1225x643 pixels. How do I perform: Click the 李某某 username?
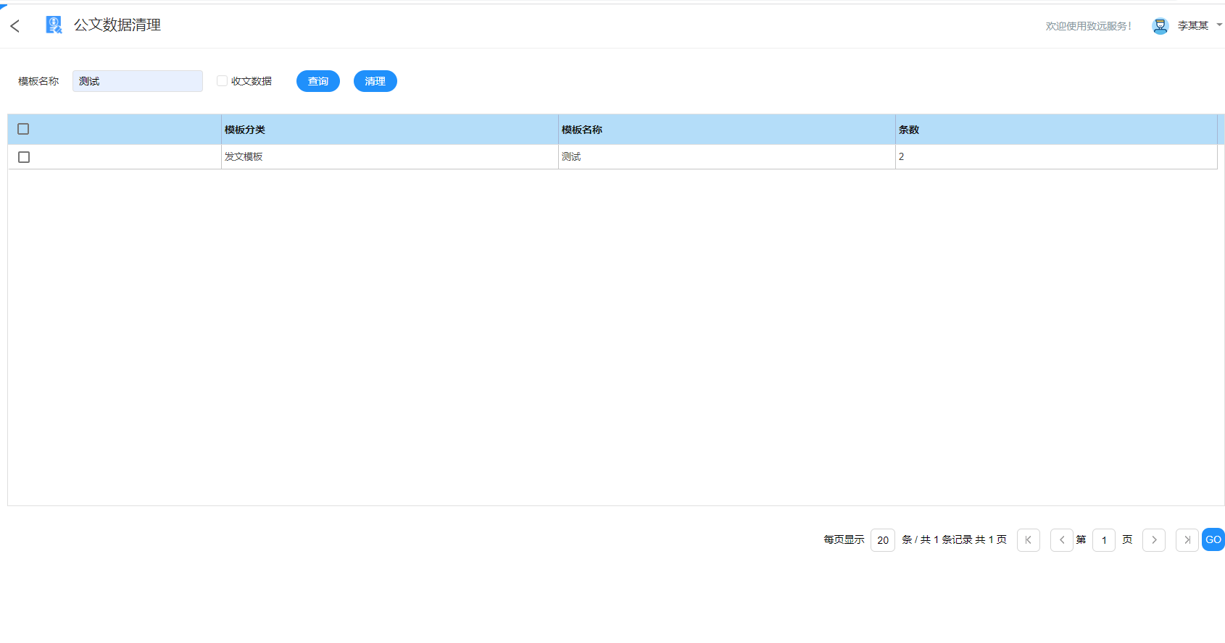(x=1193, y=26)
